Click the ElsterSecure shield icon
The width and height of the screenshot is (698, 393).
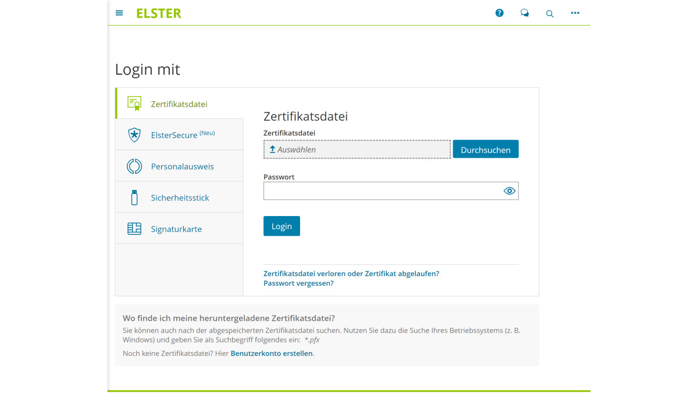click(134, 135)
